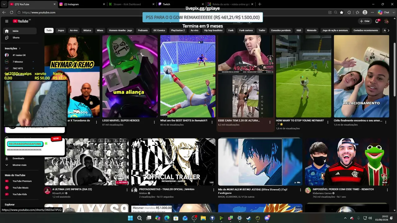Reload the current page
397x223 pixels.
(11, 12)
